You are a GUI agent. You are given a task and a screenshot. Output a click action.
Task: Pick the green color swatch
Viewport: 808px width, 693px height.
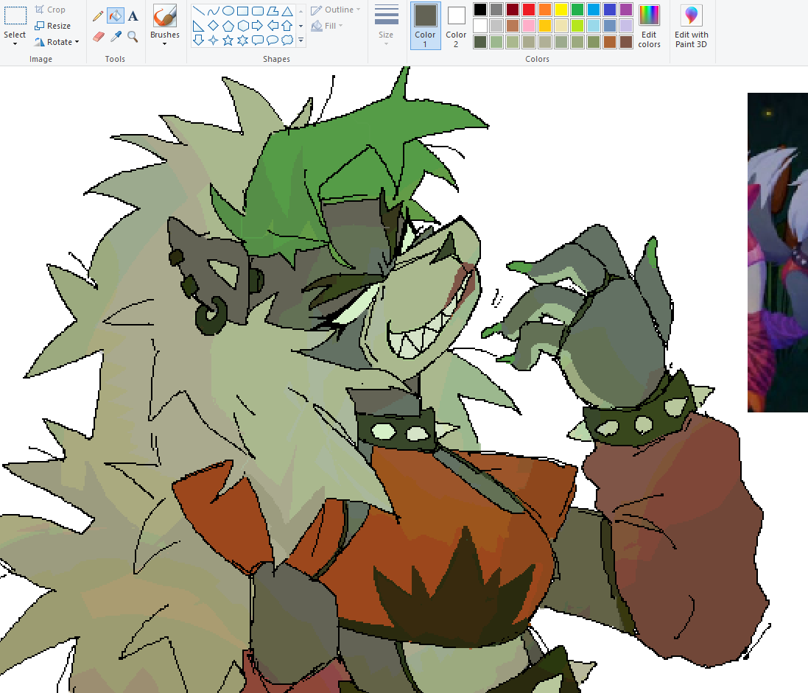click(577, 10)
